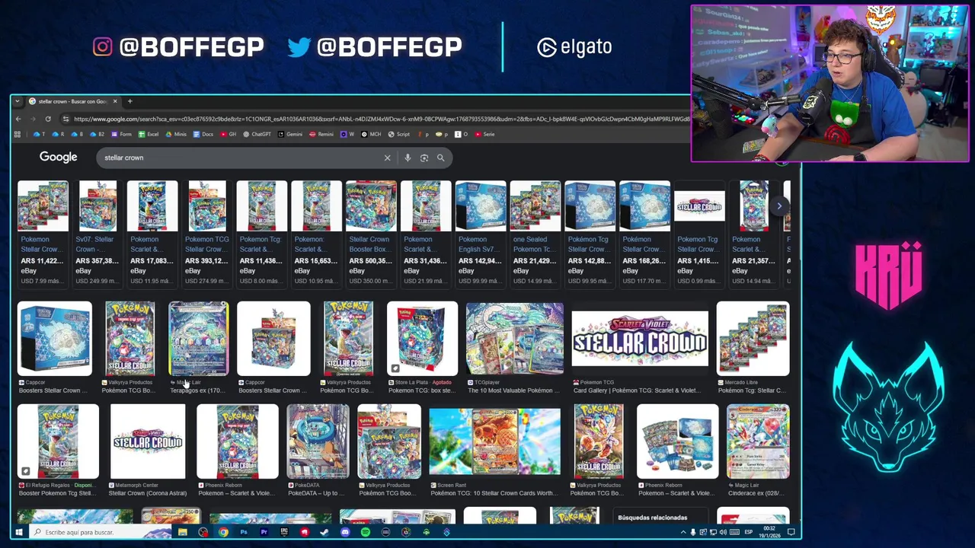Open the MCH bookmark
This screenshot has width=975, height=548.
coord(369,134)
